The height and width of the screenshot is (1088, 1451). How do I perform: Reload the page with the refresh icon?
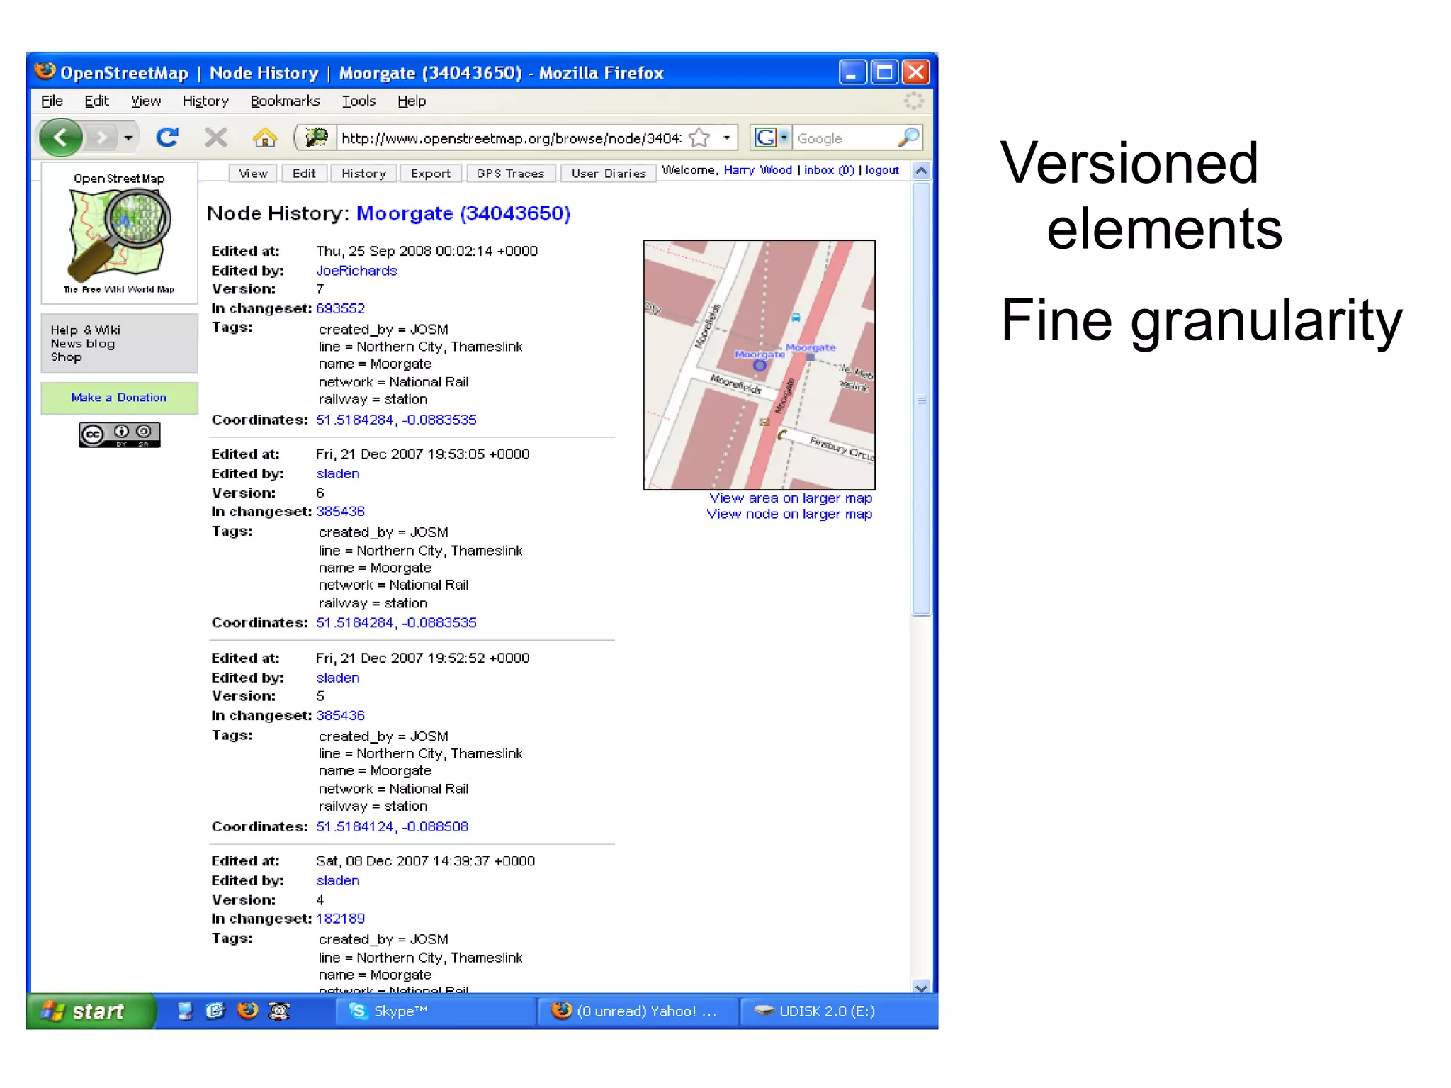click(168, 137)
